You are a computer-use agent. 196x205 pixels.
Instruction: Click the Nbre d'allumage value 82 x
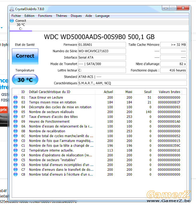[174, 64]
